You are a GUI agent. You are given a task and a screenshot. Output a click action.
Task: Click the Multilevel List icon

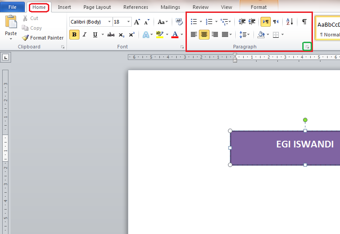(224, 22)
